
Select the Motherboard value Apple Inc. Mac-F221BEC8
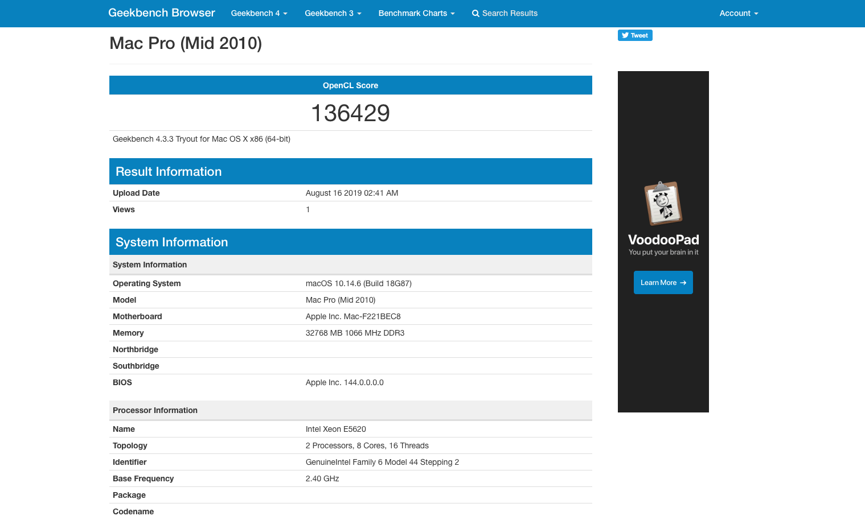pyautogui.click(x=353, y=316)
